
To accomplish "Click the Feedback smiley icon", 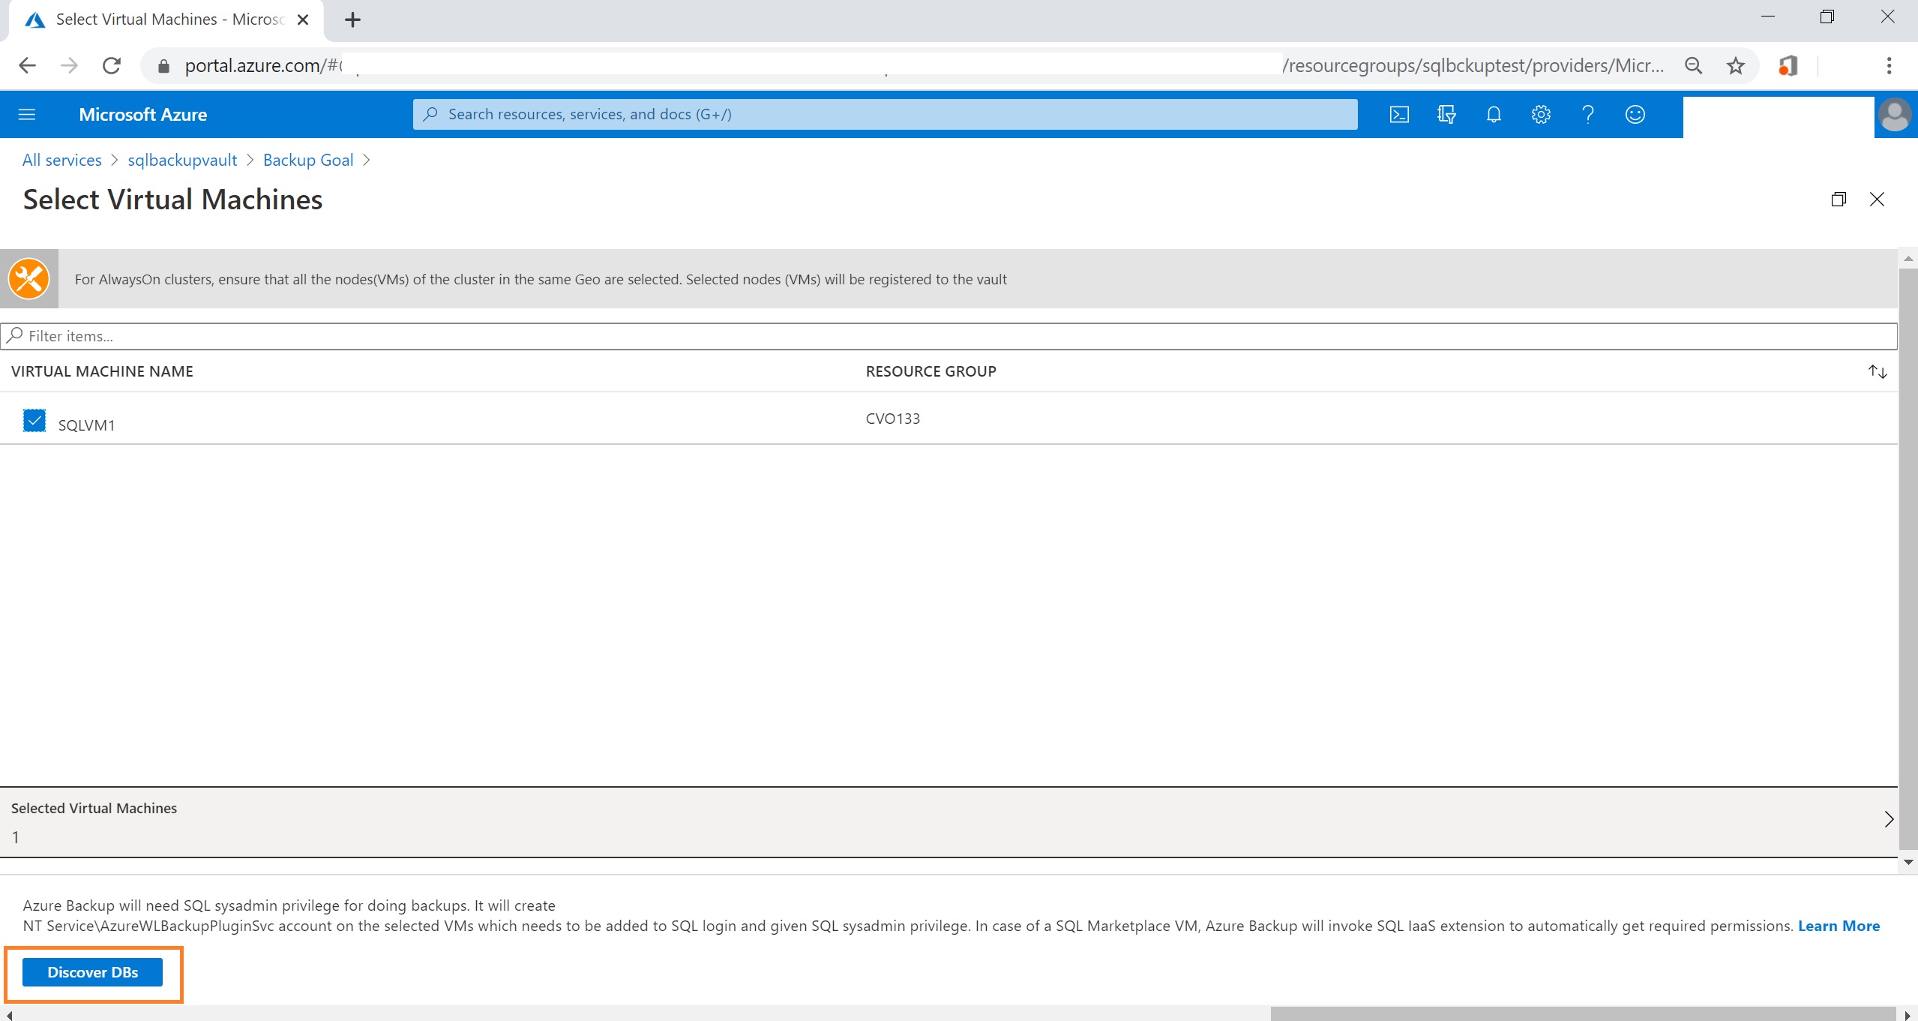I will 1635,114.
